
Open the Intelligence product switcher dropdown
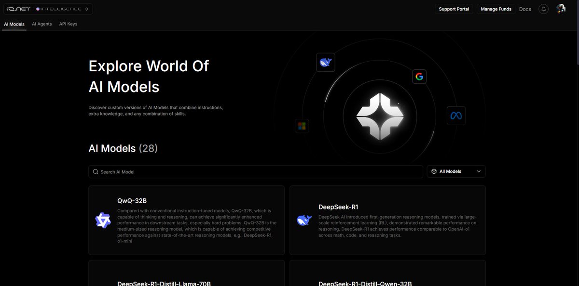coord(63,9)
